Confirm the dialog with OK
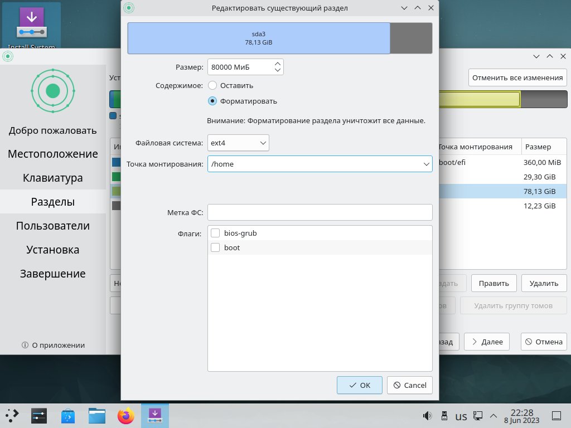571x428 pixels. tap(360, 385)
